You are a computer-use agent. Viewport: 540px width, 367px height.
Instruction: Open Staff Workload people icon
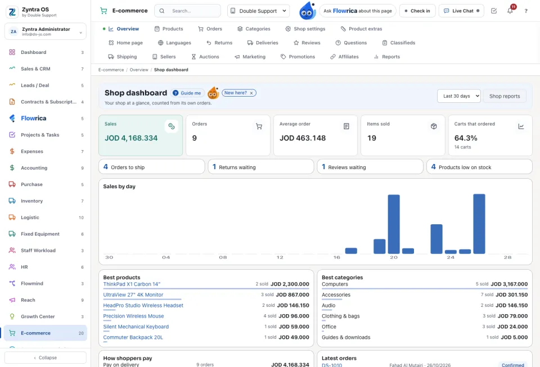point(12,251)
